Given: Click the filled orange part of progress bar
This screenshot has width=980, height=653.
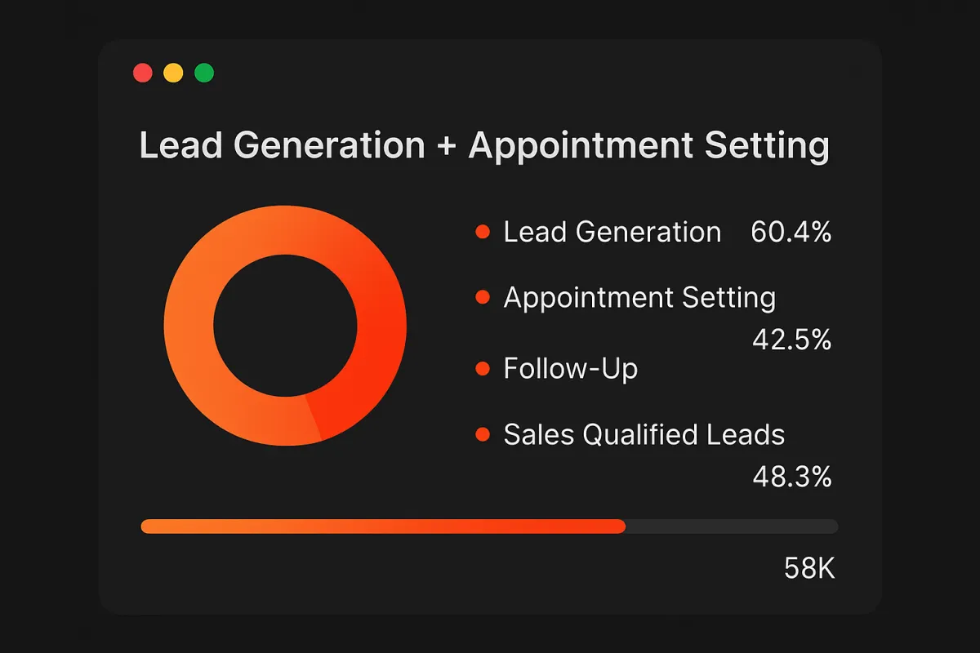Looking at the screenshot, I should pyautogui.click(x=383, y=526).
